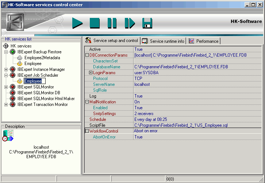Switch to the Performance tab
The height and width of the screenshot is (183, 265).
coord(204,41)
